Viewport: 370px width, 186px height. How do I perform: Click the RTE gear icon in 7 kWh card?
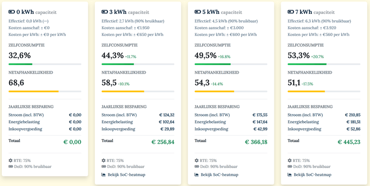click(x=290, y=161)
